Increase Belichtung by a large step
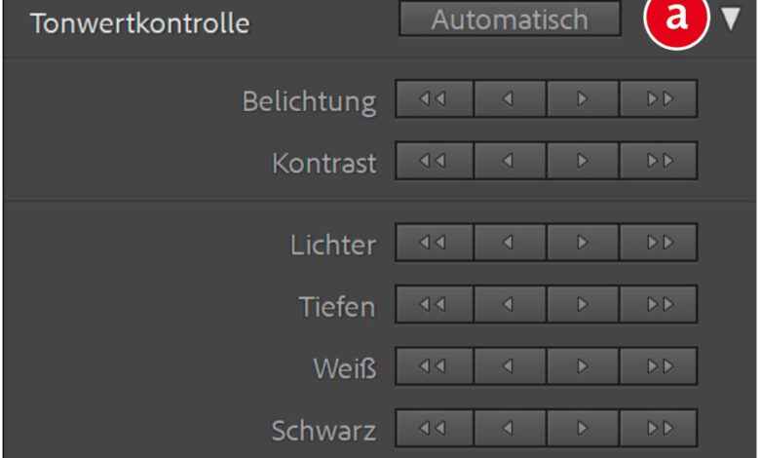Image resolution: width=760 pixels, height=458 pixels. (659, 99)
